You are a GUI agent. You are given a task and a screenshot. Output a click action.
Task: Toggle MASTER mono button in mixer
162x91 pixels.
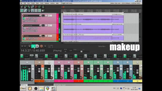(x=31, y=56)
